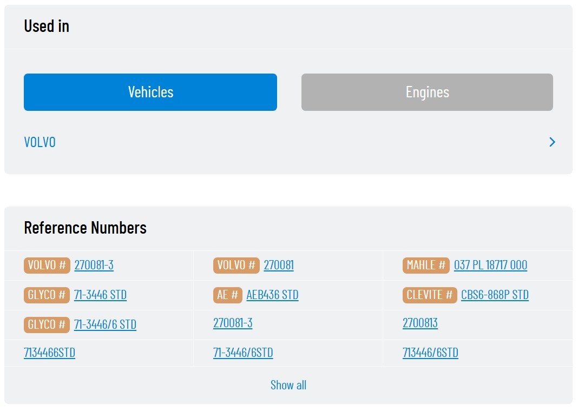Click the MAHLE # brand badge
Screen dimensions: 578x411
pos(426,265)
